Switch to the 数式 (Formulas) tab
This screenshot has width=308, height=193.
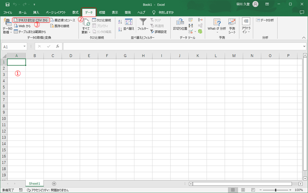(75, 12)
